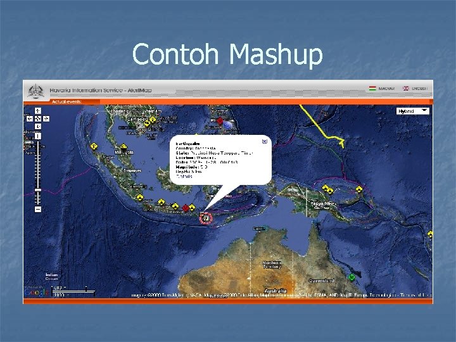This screenshot has height=342, width=456.
Task: Click the Hungarian flag icon
Action: tap(372, 88)
